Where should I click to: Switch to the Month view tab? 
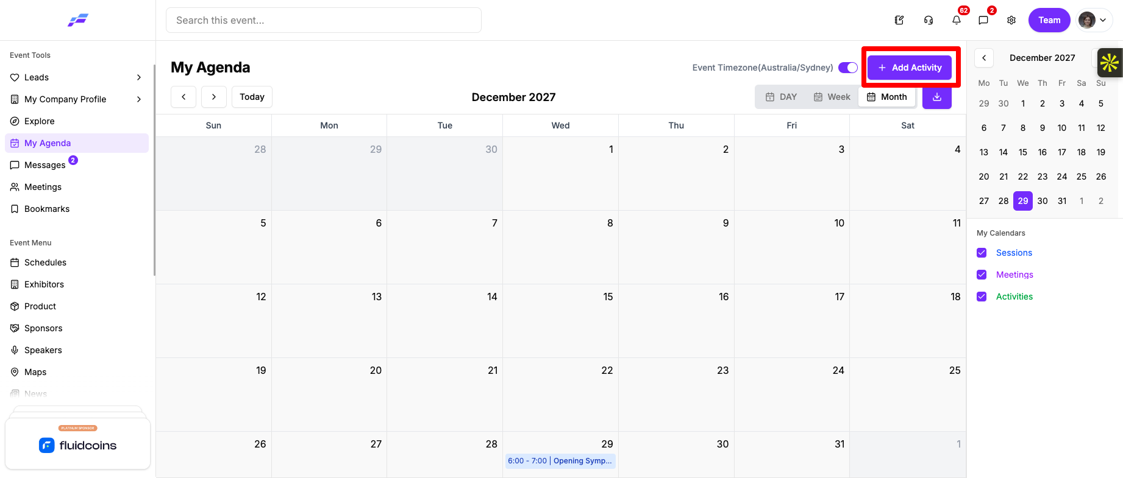(x=887, y=97)
